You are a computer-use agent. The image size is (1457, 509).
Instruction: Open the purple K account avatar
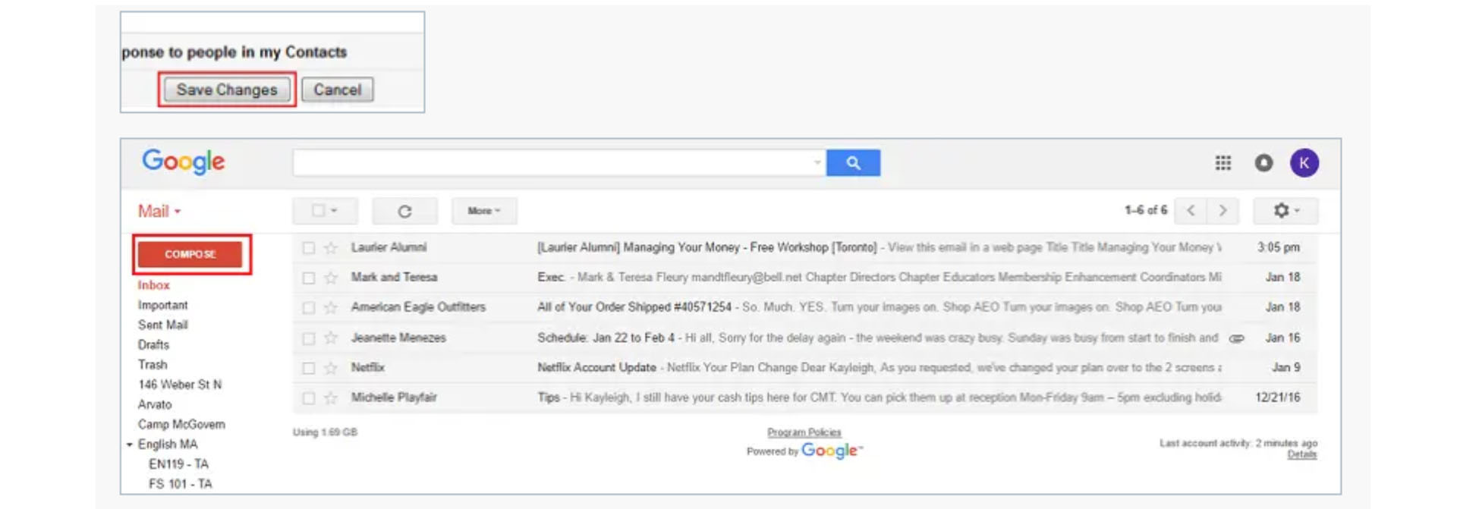[x=1304, y=163]
